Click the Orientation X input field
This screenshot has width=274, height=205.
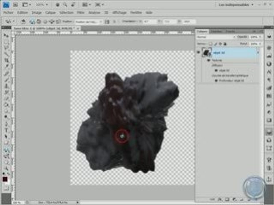pyautogui.click(x=149, y=22)
